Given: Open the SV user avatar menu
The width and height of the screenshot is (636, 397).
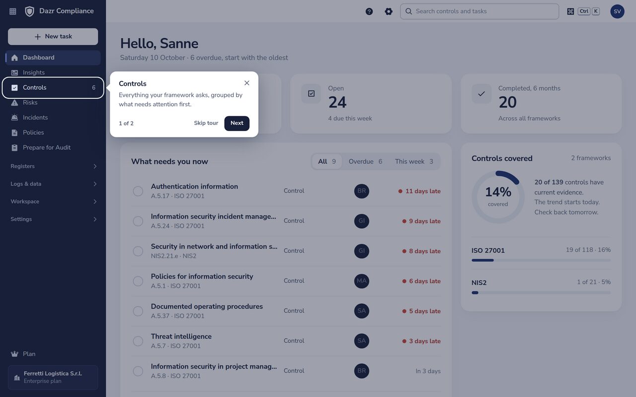Looking at the screenshot, I should (617, 11).
